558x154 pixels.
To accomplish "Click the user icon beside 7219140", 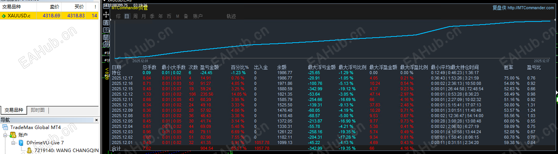I will click(29, 150).
